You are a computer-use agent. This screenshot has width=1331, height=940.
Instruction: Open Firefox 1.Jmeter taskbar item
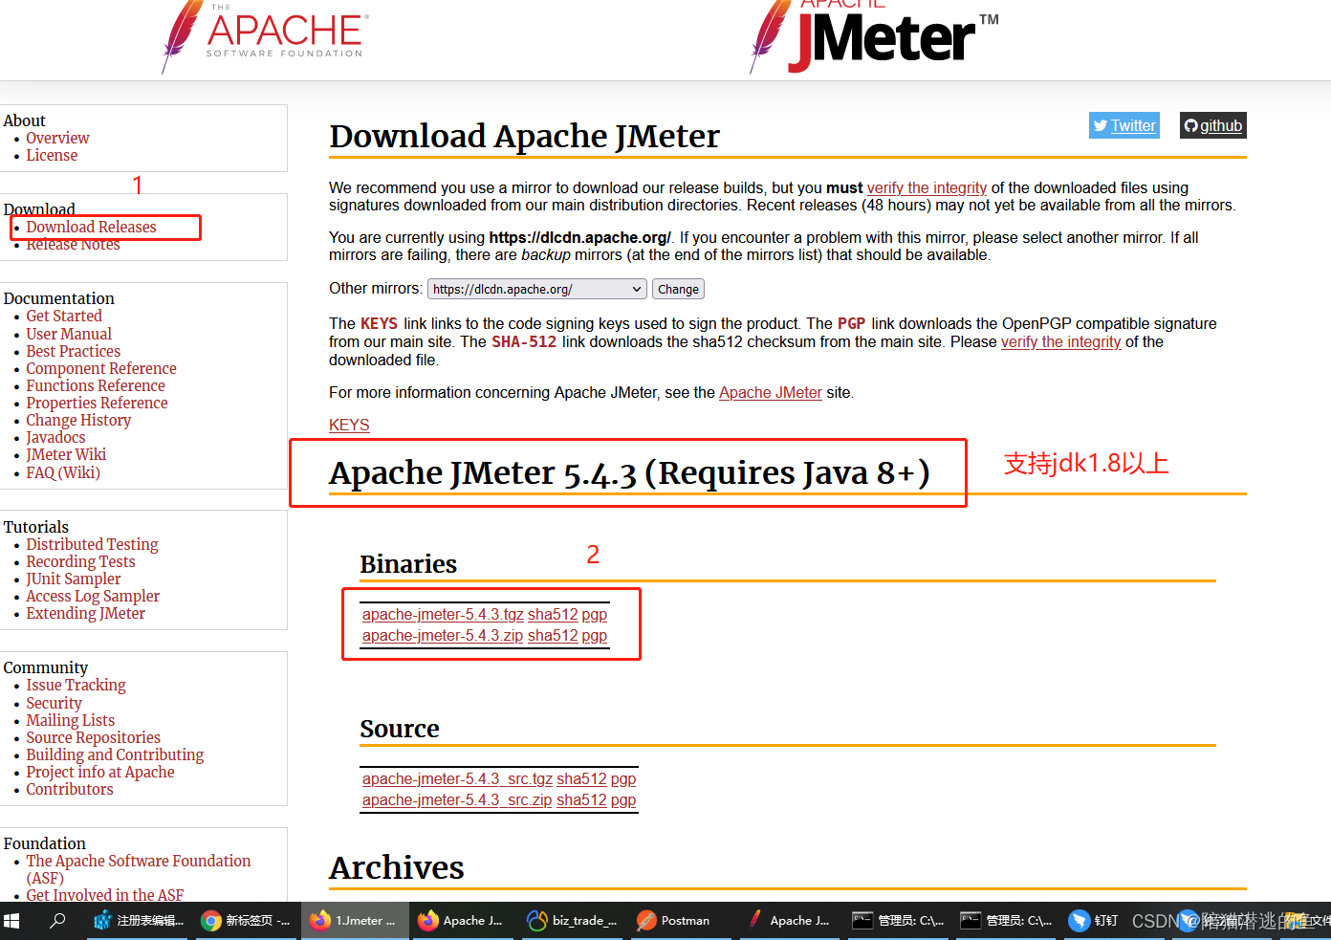pos(353,920)
